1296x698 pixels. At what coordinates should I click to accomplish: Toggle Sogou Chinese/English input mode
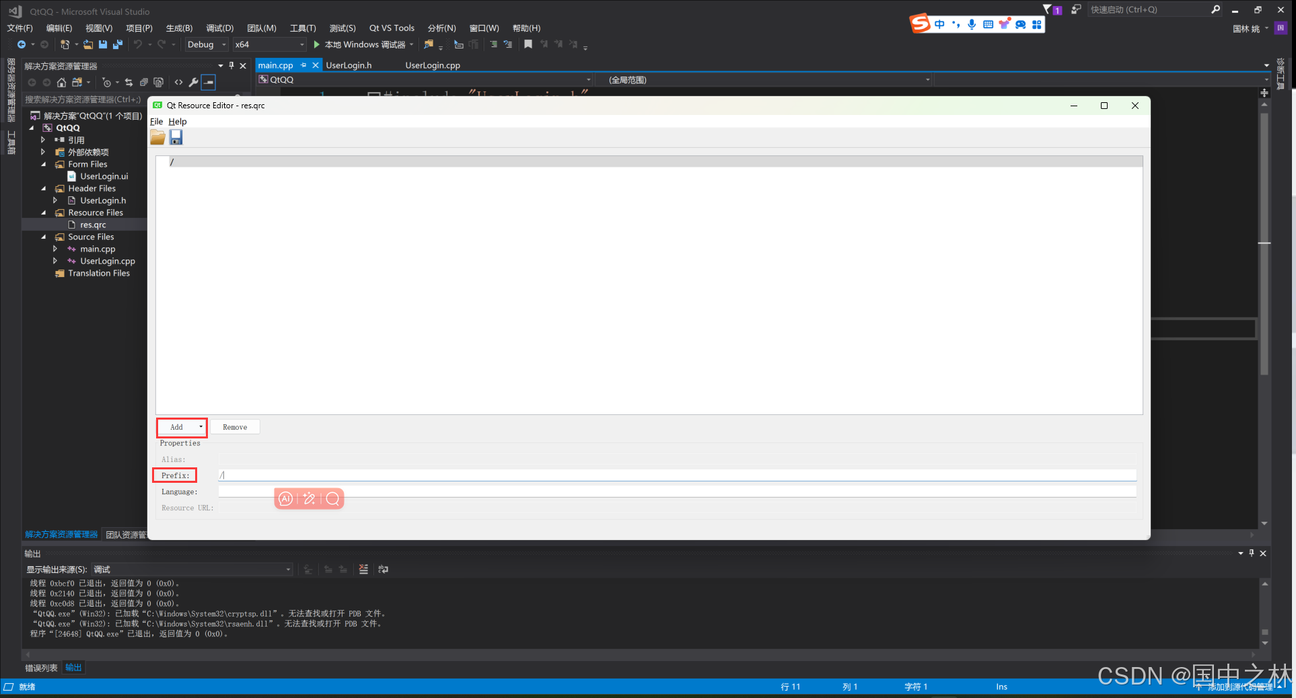tap(939, 24)
